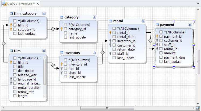Viewport: 201px width, 111px height.
Task: Check last_update column in category
Action: [x=65, y=37]
